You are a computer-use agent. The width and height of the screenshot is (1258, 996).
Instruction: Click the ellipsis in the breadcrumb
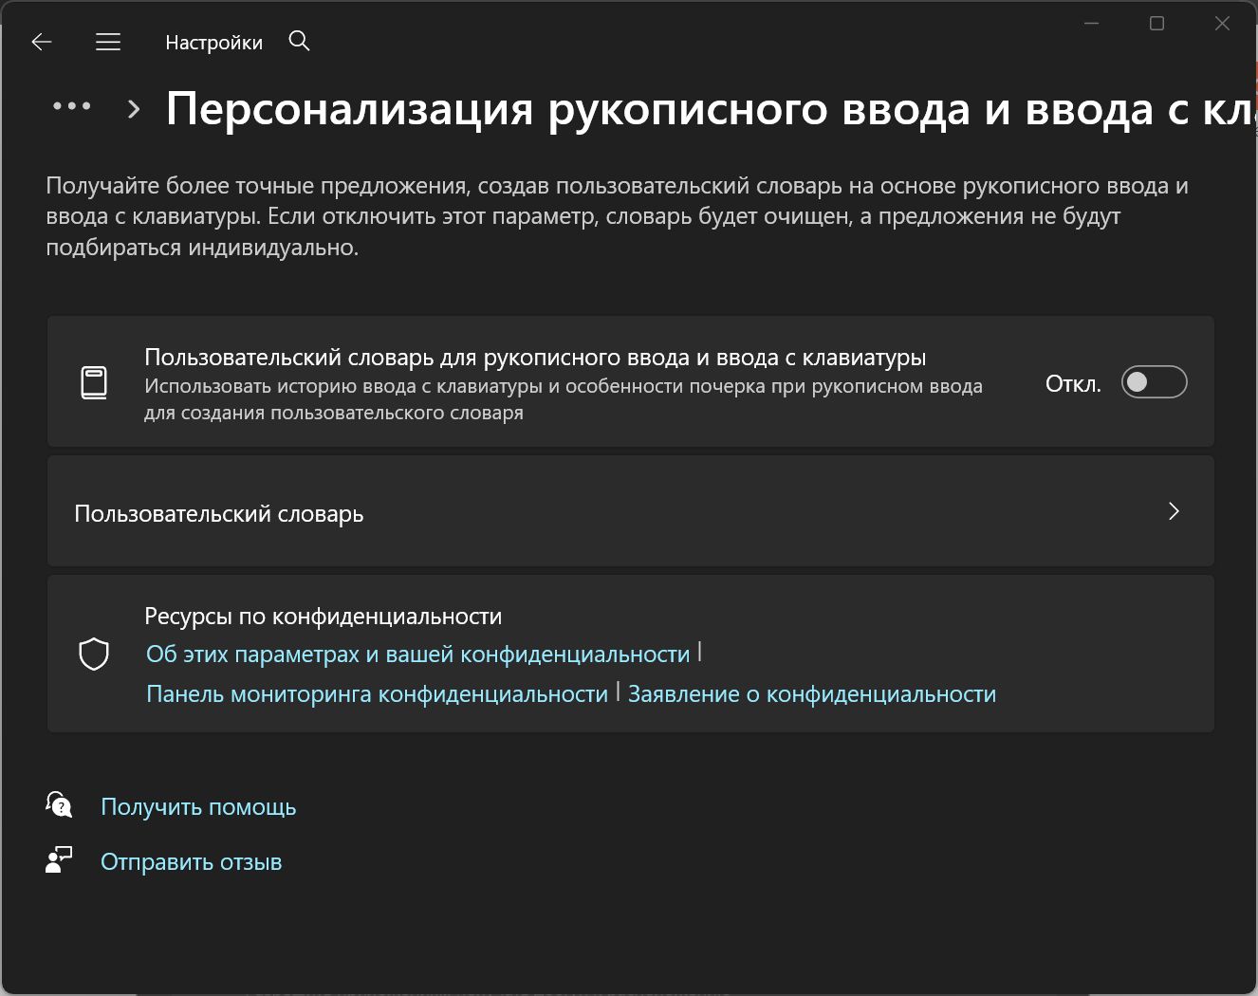click(x=71, y=106)
